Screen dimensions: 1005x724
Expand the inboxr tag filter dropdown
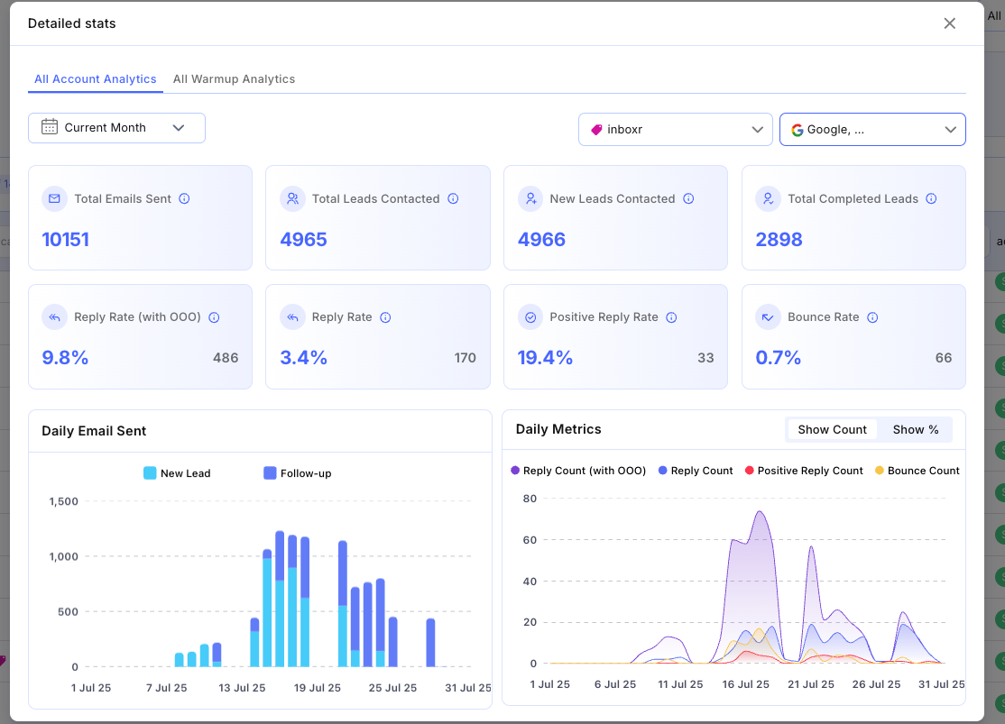pyautogui.click(x=675, y=130)
